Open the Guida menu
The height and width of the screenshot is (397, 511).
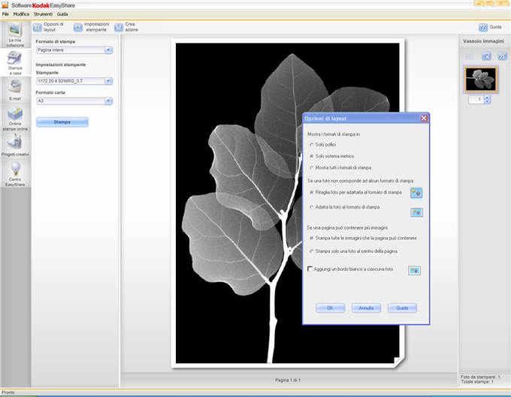(x=62, y=14)
